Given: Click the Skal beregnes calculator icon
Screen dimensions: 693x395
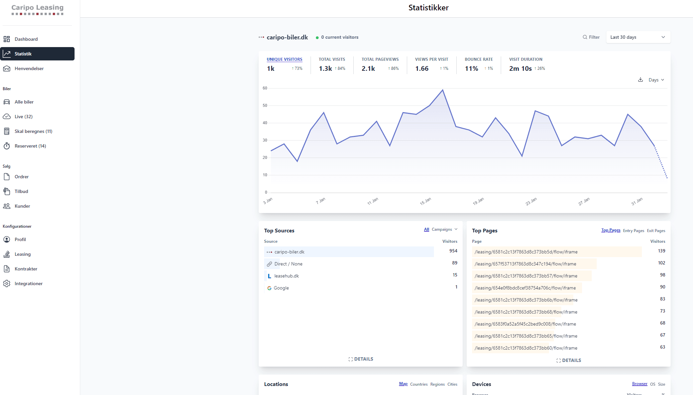Looking at the screenshot, I should [x=7, y=131].
